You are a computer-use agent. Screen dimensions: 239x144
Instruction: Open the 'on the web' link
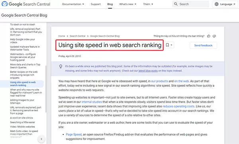[181, 81]
